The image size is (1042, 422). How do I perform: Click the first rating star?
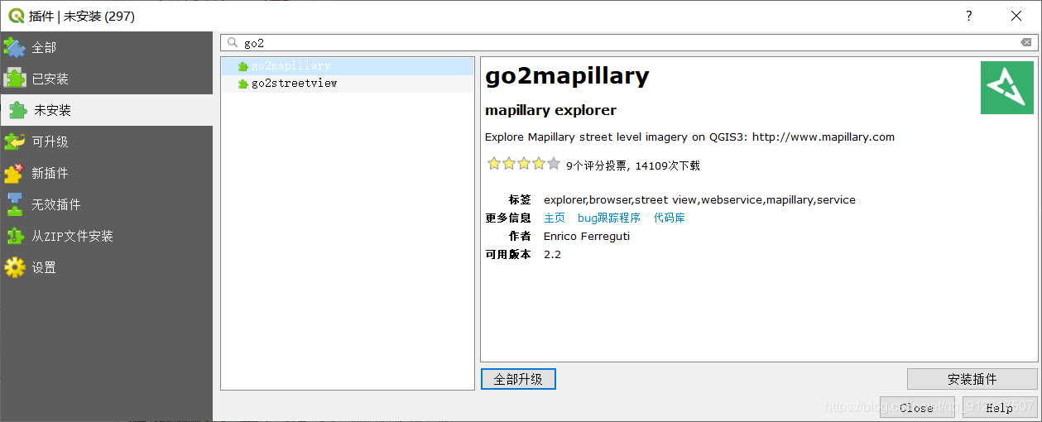[494, 164]
